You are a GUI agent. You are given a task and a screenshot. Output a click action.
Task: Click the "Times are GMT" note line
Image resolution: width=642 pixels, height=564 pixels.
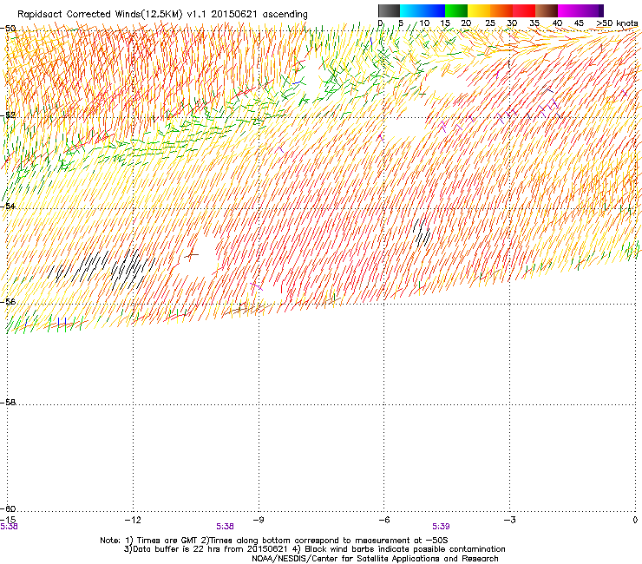(x=273, y=541)
